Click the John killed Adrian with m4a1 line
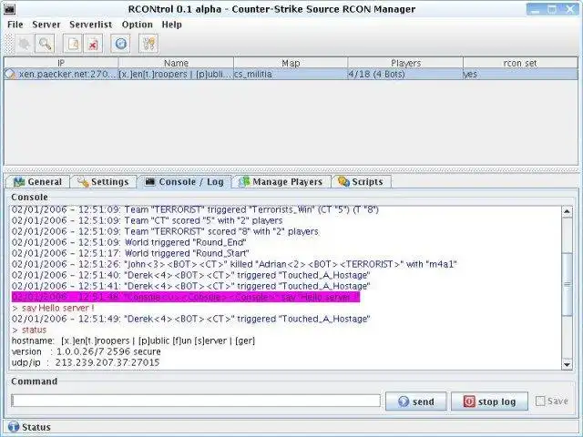This screenshot has width=583, height=437. [234, 264]
